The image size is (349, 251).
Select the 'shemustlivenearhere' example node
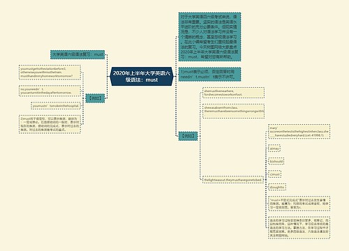(233, 93)
